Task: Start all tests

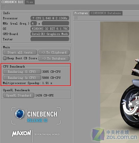Action: click(x=20, y=52)
